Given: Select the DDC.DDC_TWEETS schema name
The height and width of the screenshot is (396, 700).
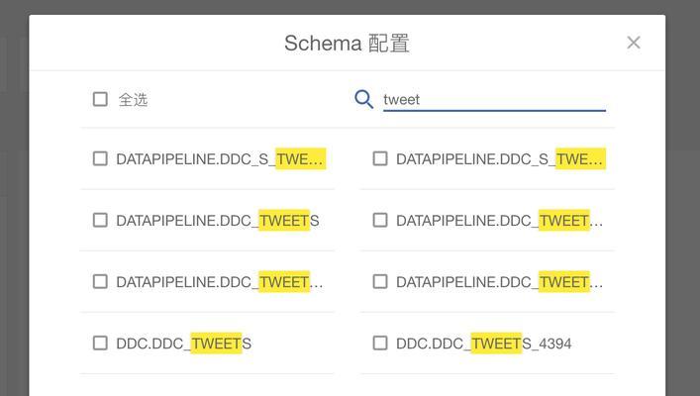Looking at the screenshot, I should [183, 344].
